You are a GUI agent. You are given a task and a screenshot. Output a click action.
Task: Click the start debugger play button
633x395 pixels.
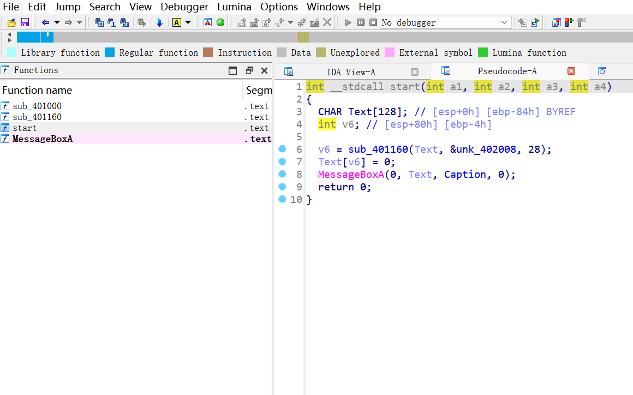click(x=348, y=22)
